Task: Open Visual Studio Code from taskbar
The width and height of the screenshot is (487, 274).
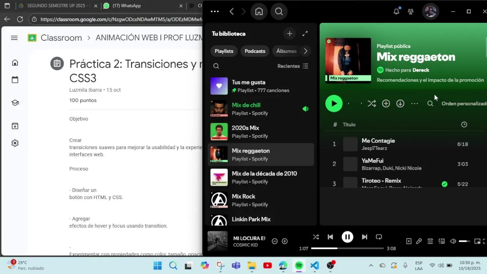Action: 314,266
